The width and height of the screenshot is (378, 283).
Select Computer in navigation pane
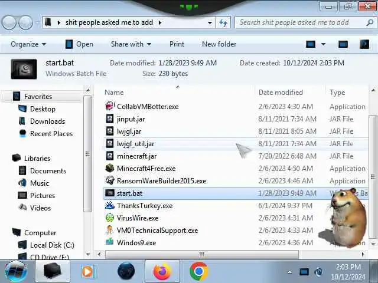(40, 233)
